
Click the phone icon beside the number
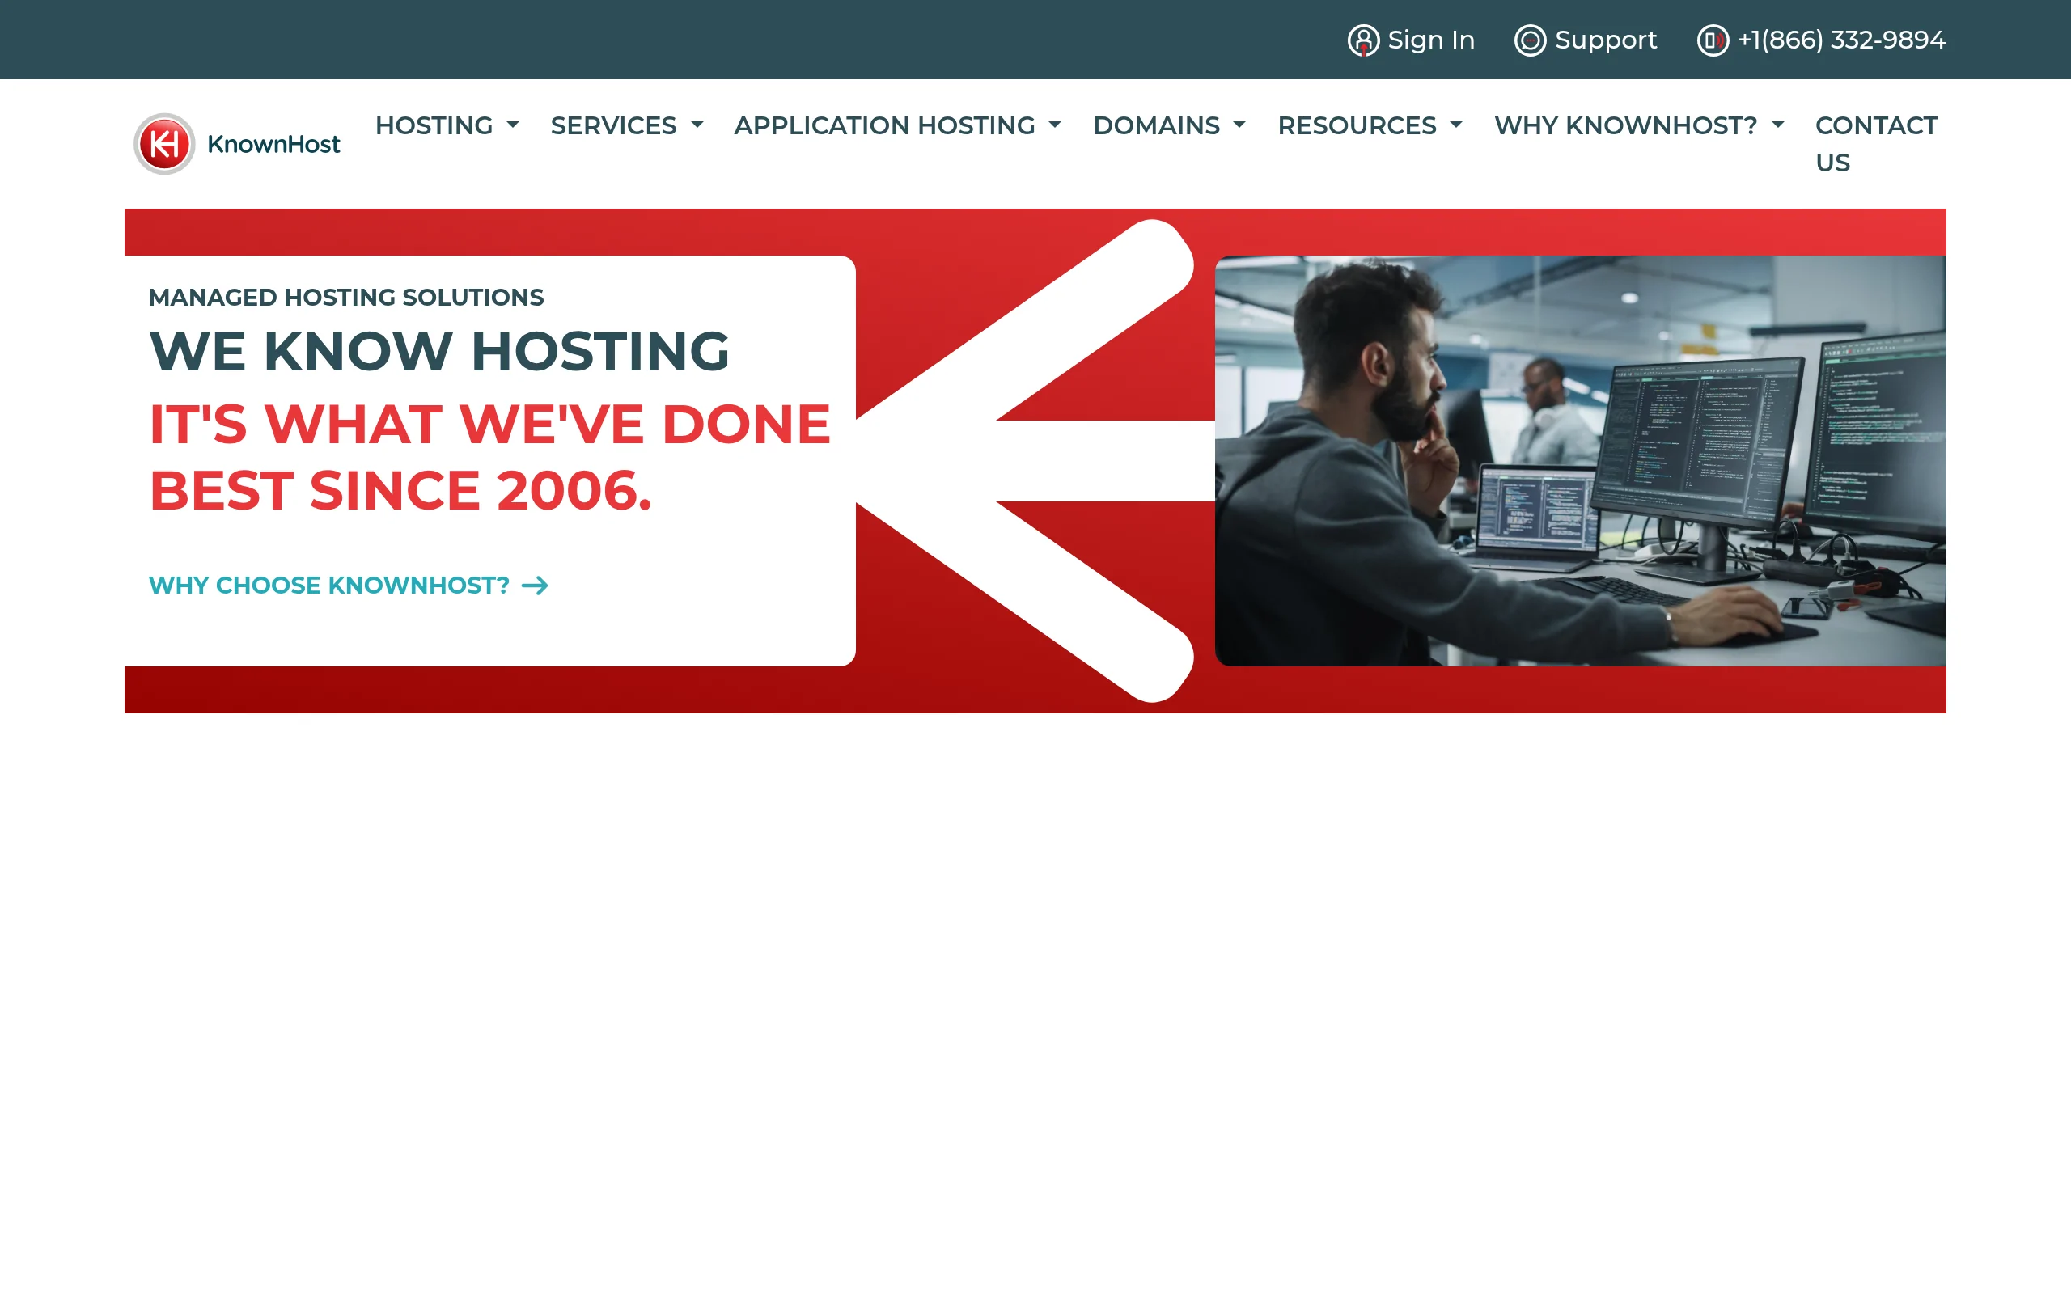point(1713,40)
